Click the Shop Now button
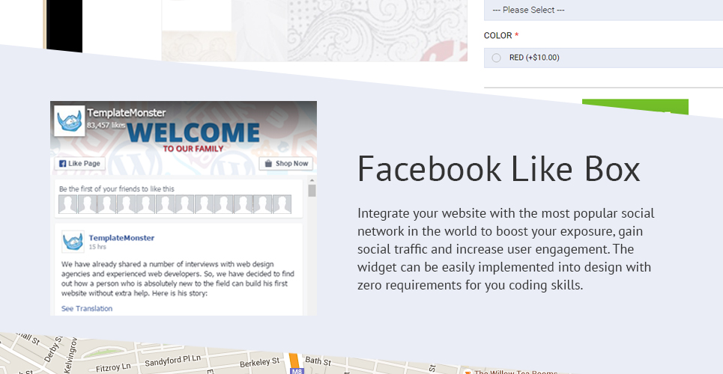723x374 pixels. tap(286, 164)
